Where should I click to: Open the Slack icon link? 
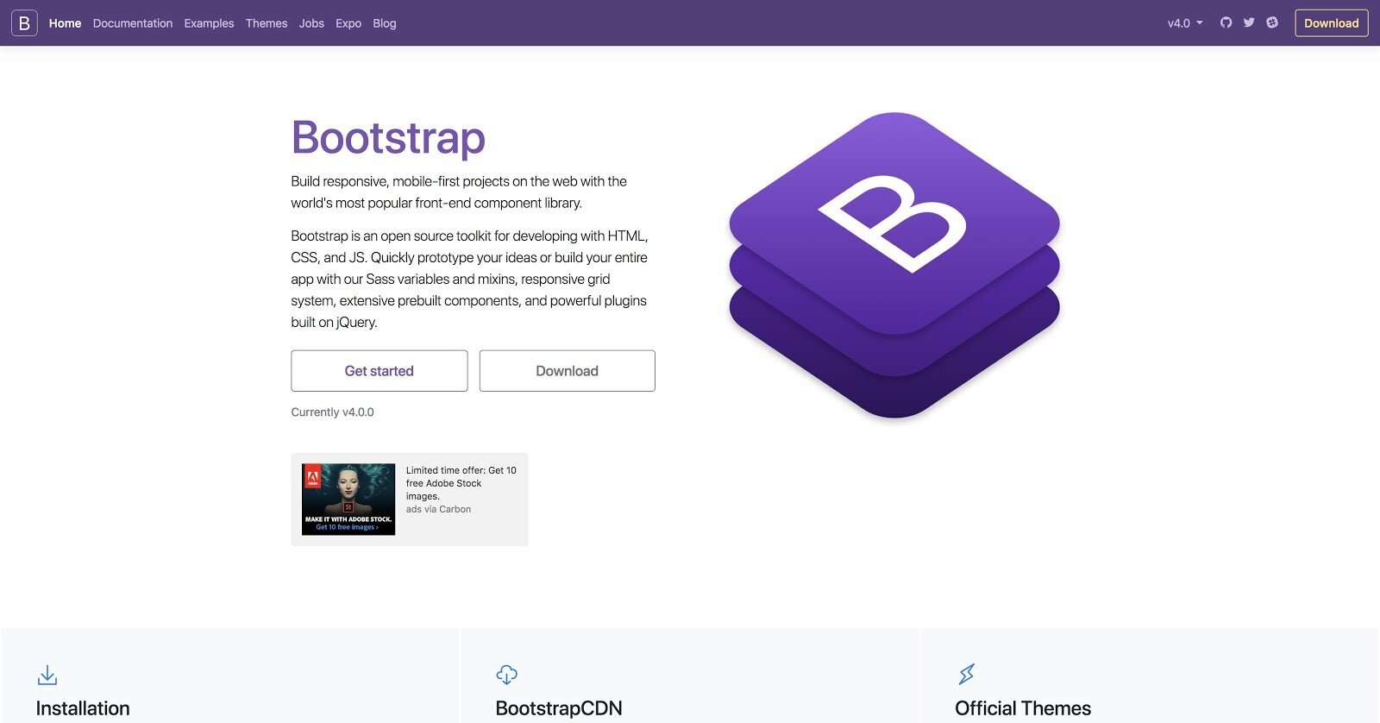pyautogui.click(x=1272, y=22)
